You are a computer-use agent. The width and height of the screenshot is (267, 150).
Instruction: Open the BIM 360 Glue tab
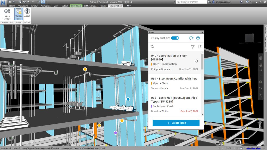(x=90, y=6)
